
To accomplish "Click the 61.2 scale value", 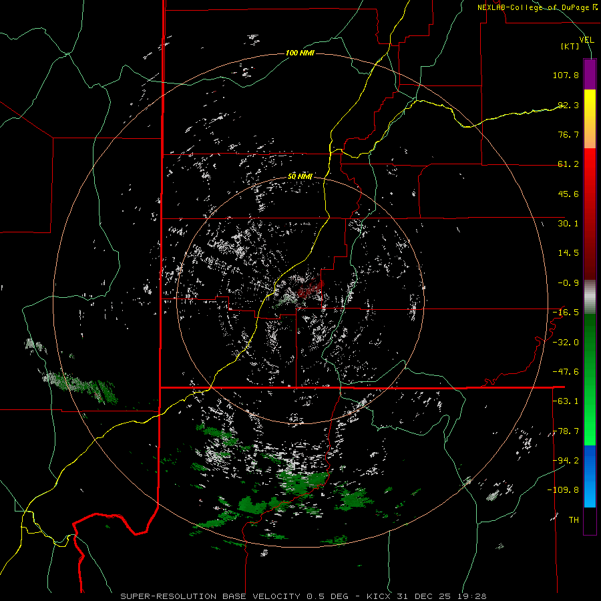I will click(x=568, y=164).
